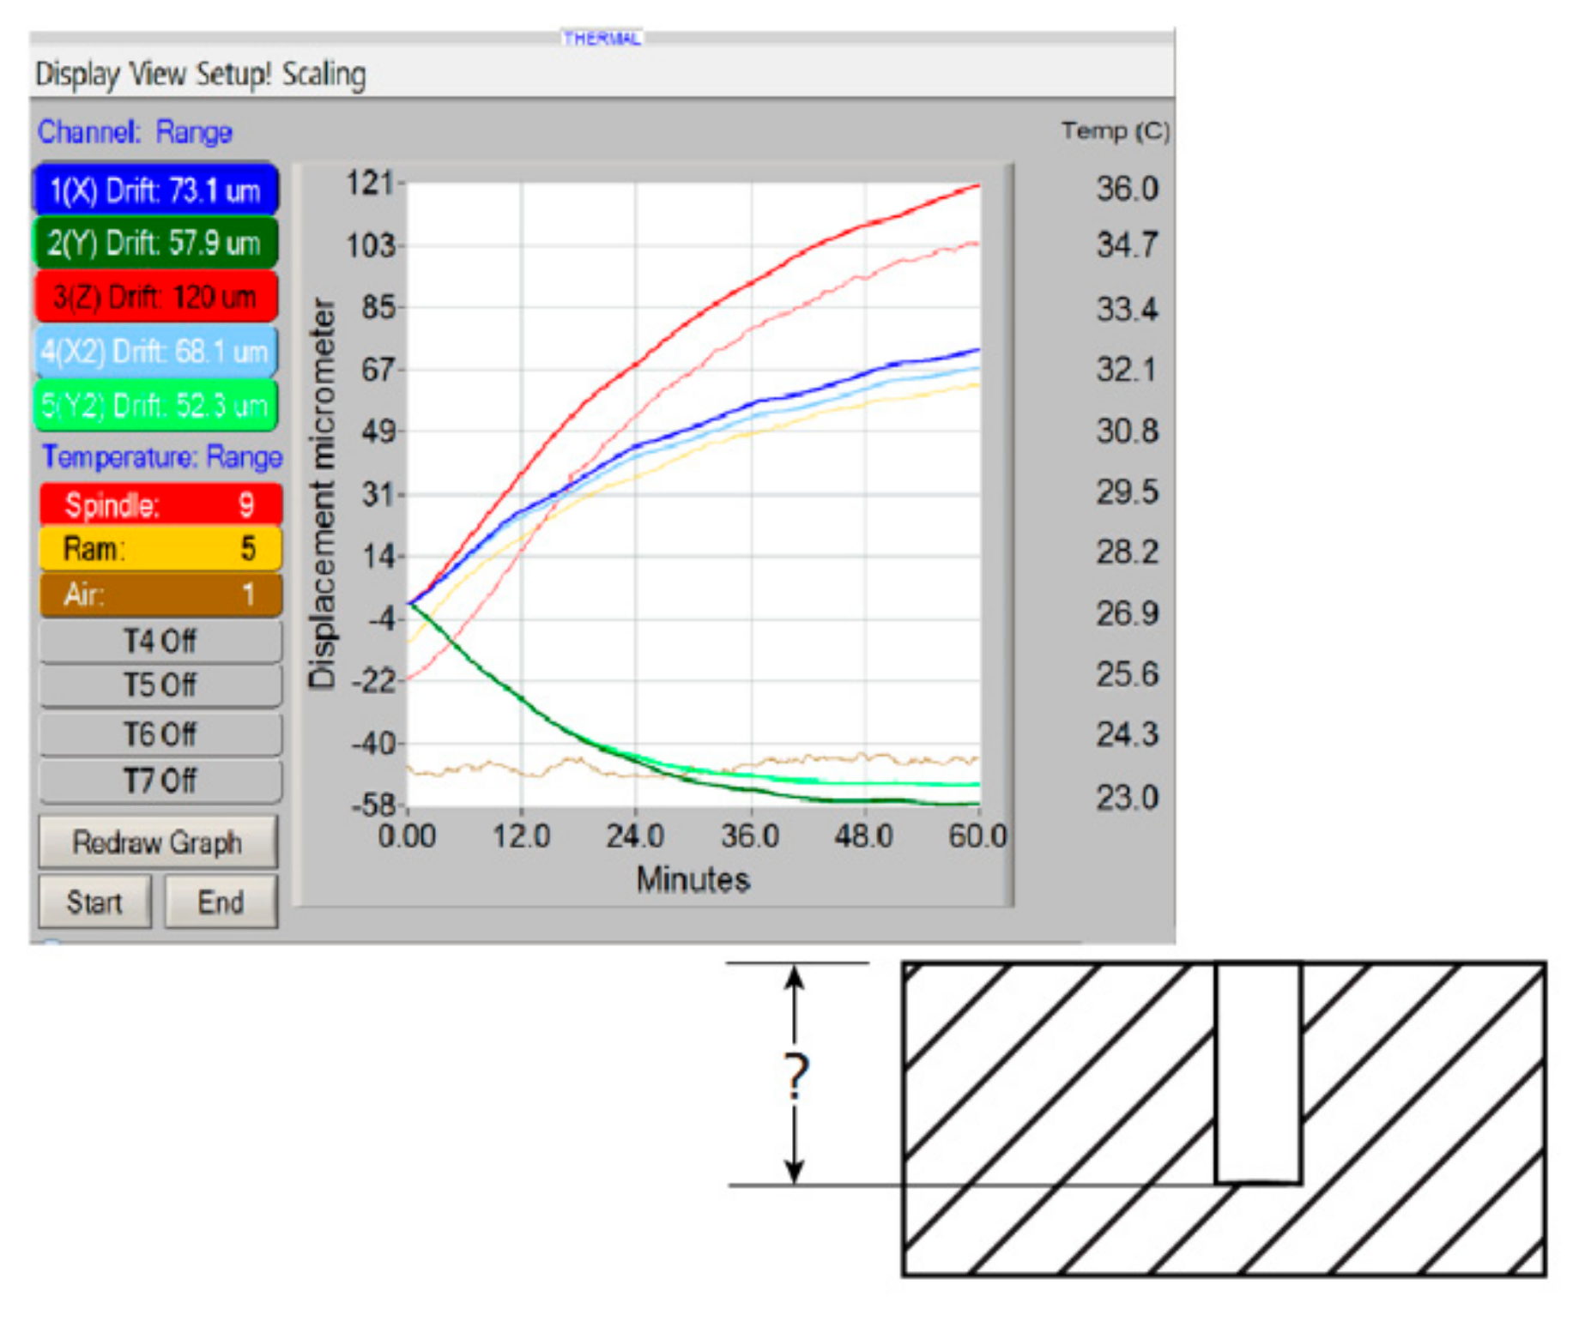This screenshot has height=1321, width=1579.
Task: Click the 60.0 minutes axis value
Action: (978, 835)
